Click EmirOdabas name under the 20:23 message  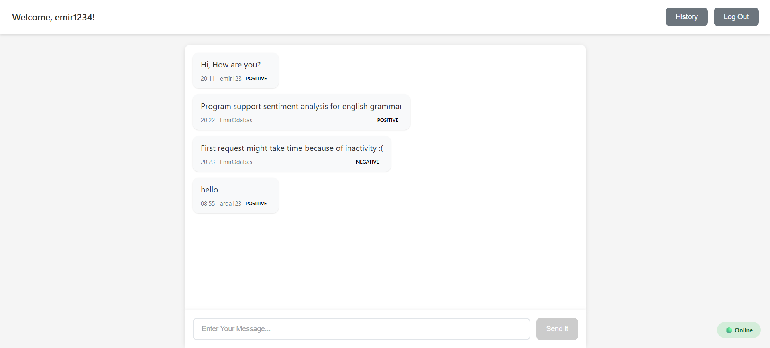236,162
